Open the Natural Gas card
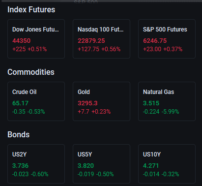This screenshot has width=202, height=186. (167, 101)
